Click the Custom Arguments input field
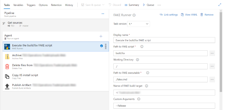The image size is (226, 110). [164, 106]
